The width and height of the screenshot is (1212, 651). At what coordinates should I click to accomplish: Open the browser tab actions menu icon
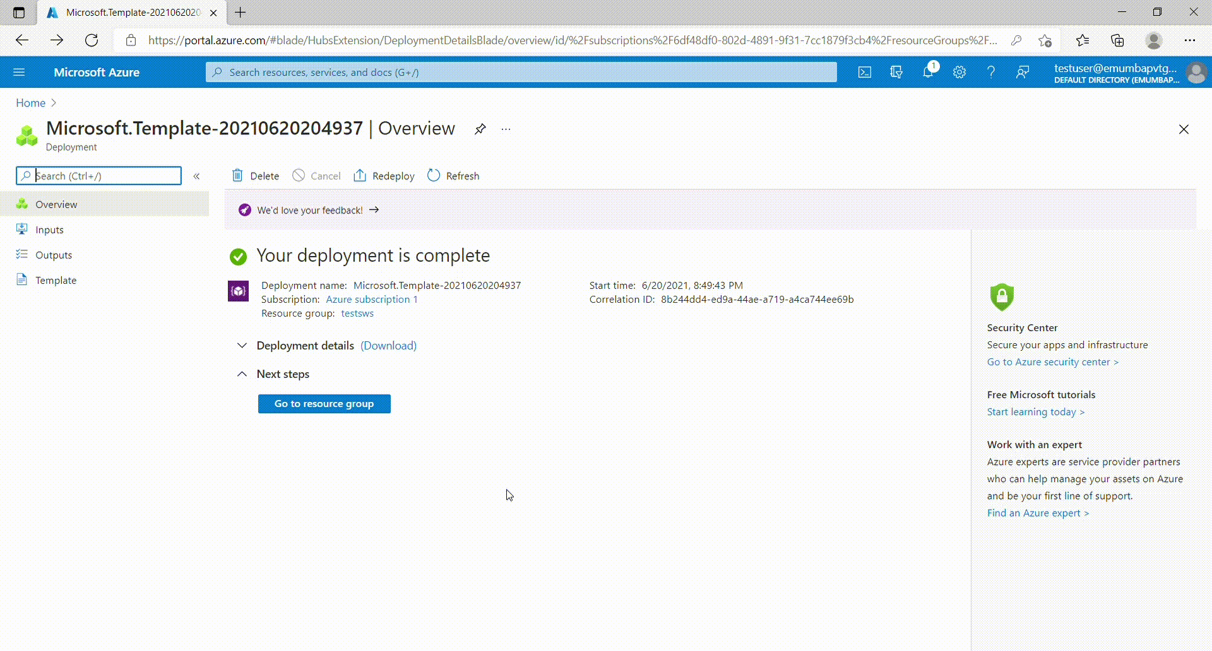(19, 12)
